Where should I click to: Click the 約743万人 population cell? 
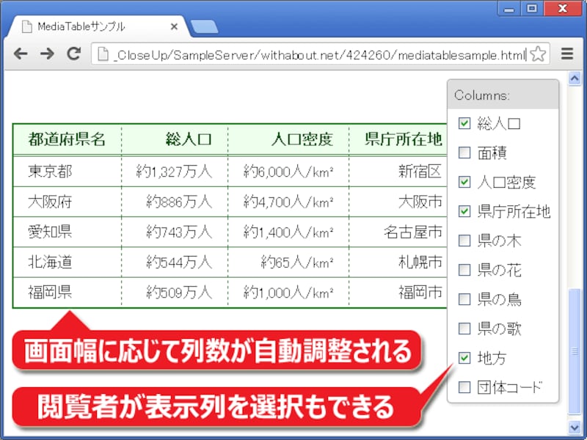[x=175, y=232]
